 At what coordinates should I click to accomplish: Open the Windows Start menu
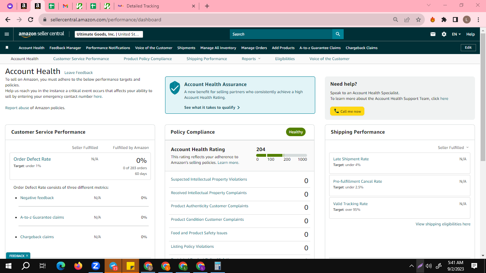[x=9, y=266]
